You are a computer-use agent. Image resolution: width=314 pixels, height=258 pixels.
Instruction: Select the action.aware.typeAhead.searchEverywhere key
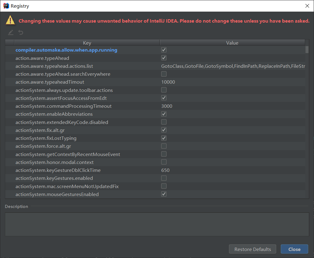point(63,74)
